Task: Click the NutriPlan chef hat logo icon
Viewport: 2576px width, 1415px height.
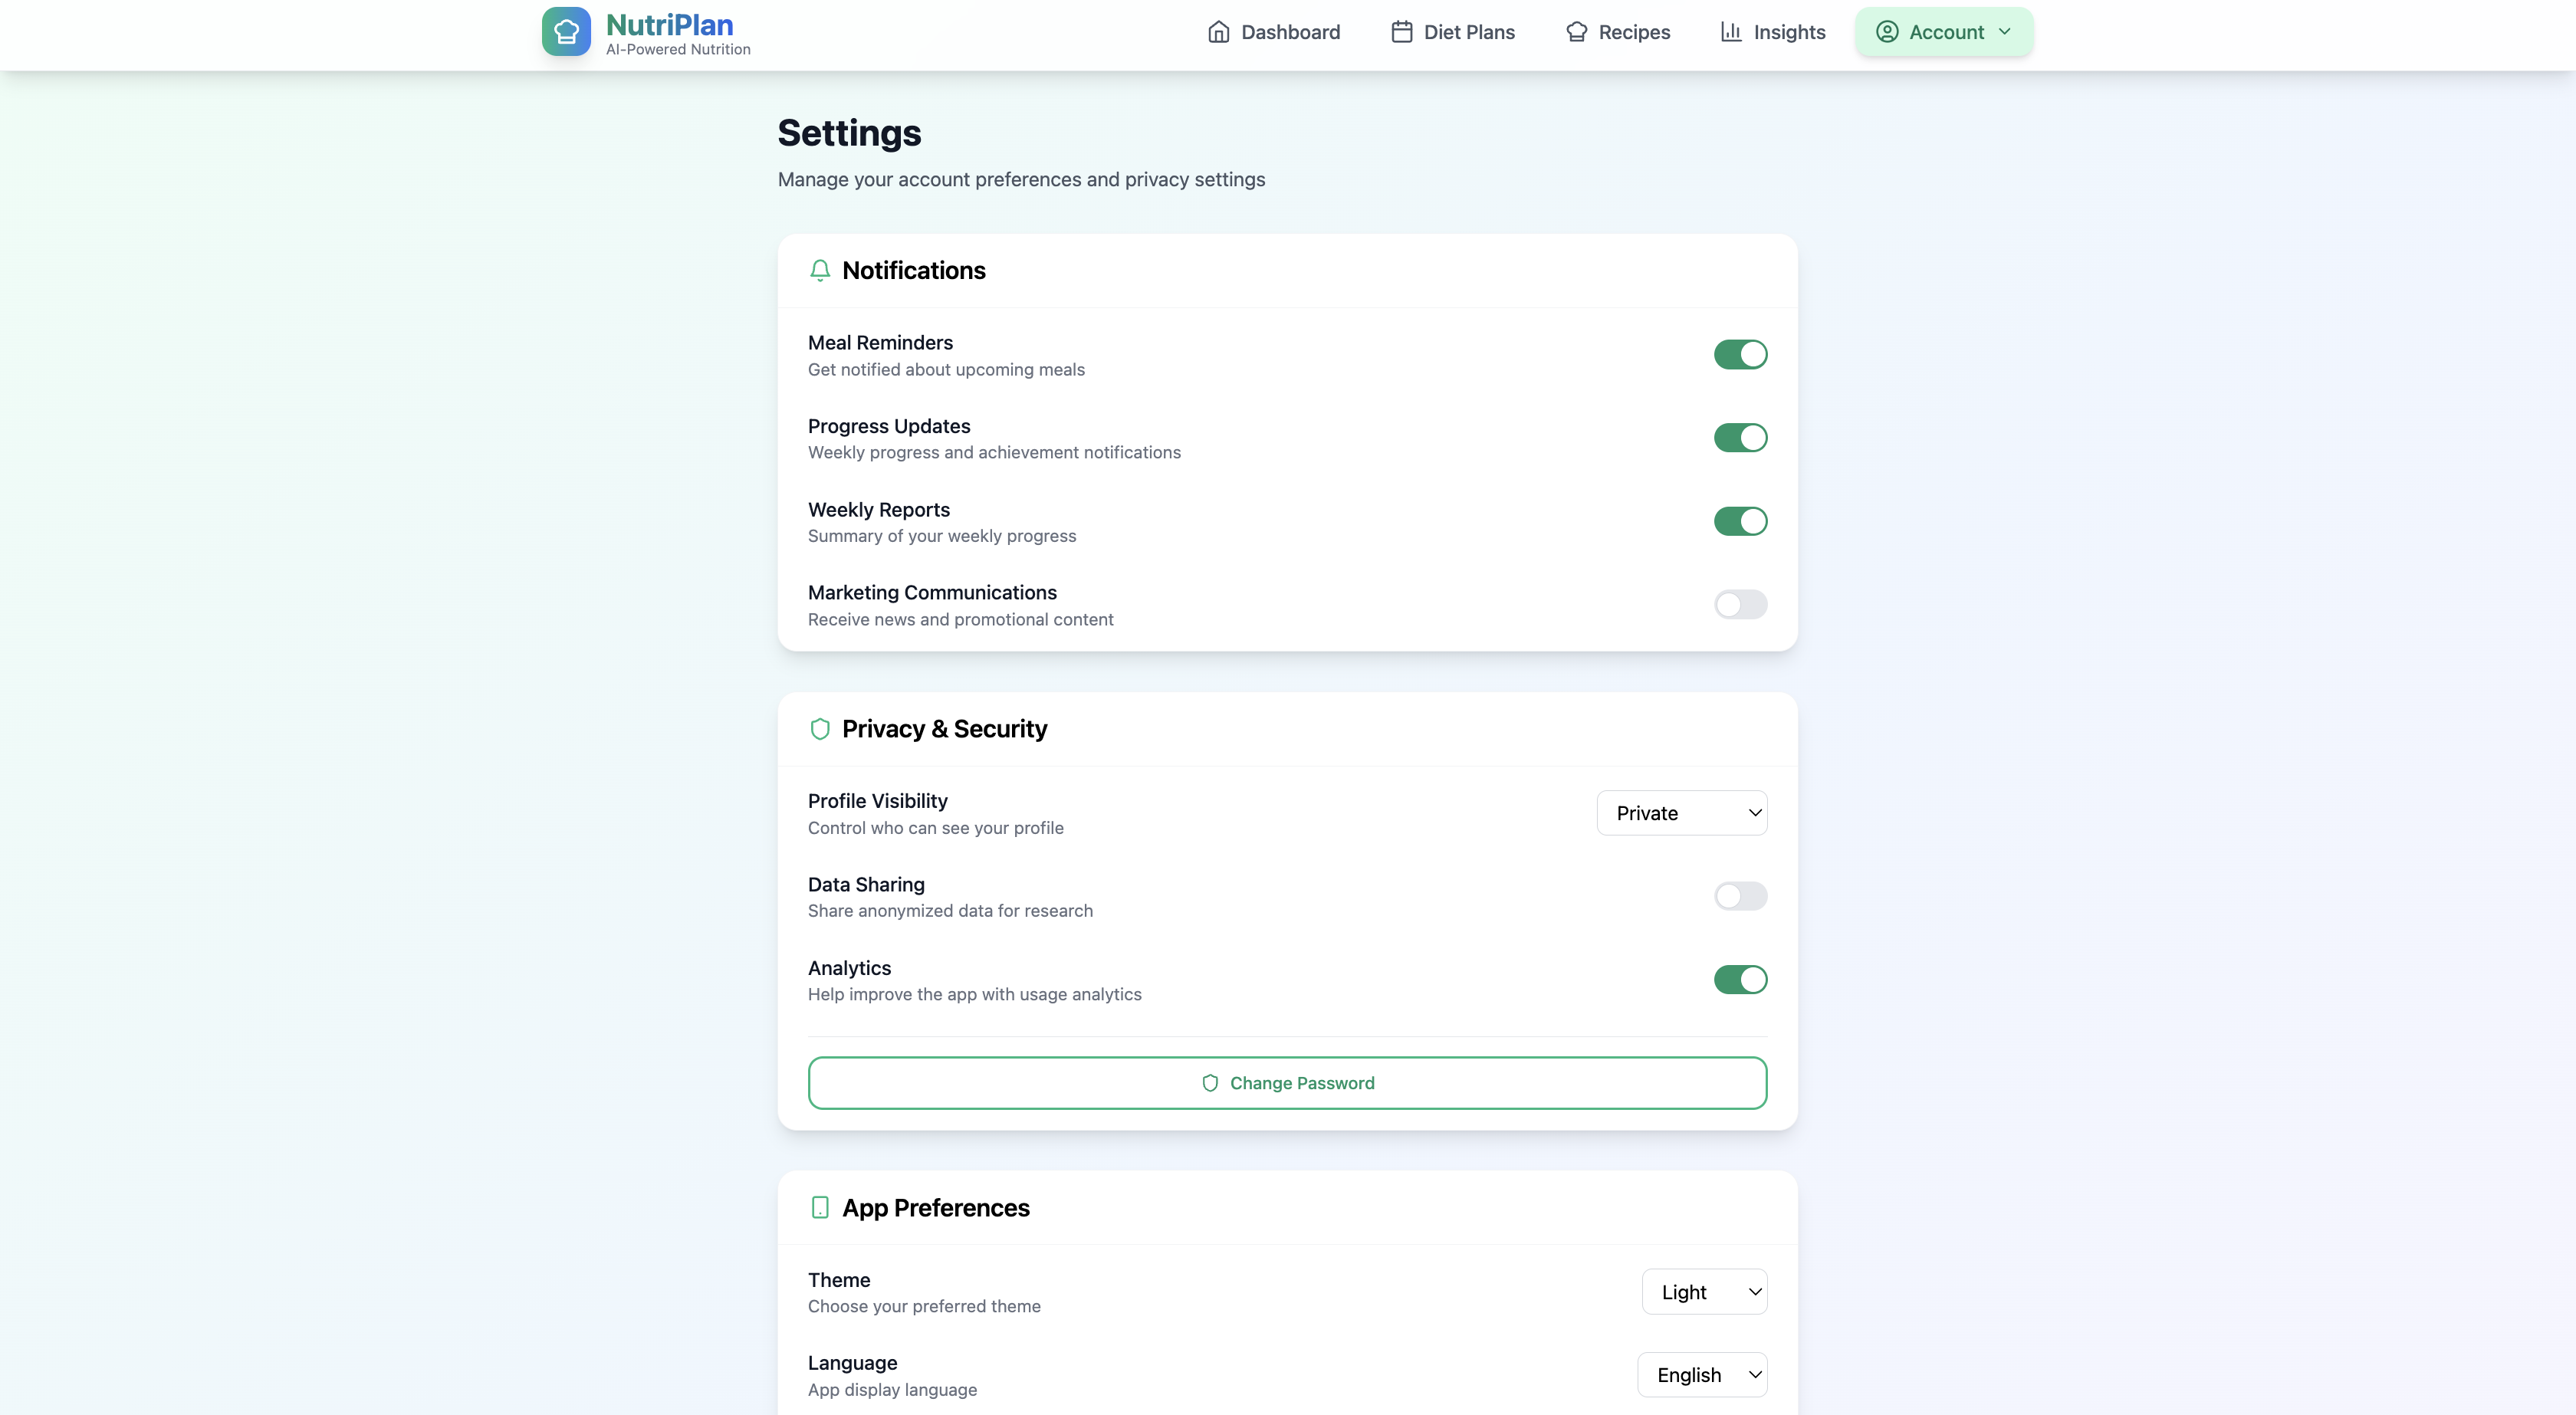Action: coord(566,32)
